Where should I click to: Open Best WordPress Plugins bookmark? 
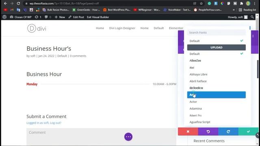pos(117,10)
